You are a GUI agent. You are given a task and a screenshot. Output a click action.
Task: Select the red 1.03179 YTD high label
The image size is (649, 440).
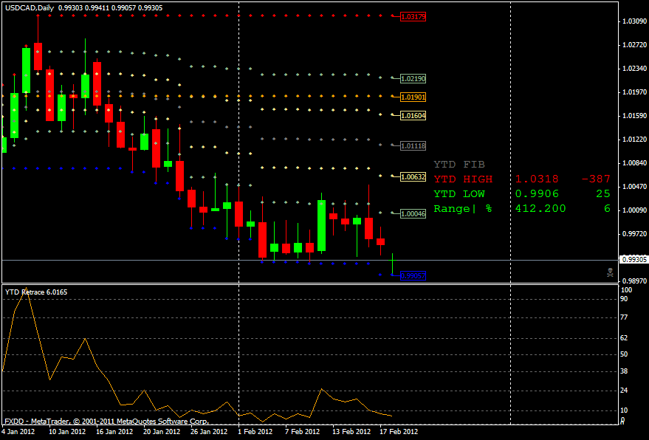click(x=413, y=17)
